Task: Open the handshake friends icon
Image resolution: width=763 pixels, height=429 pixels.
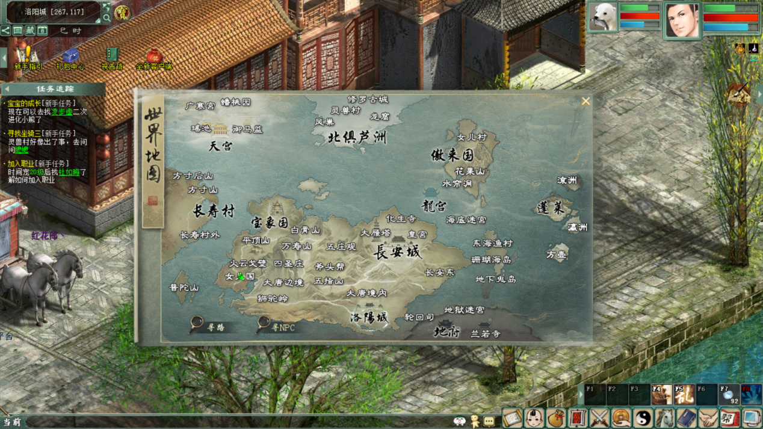Action: [708, 418]
